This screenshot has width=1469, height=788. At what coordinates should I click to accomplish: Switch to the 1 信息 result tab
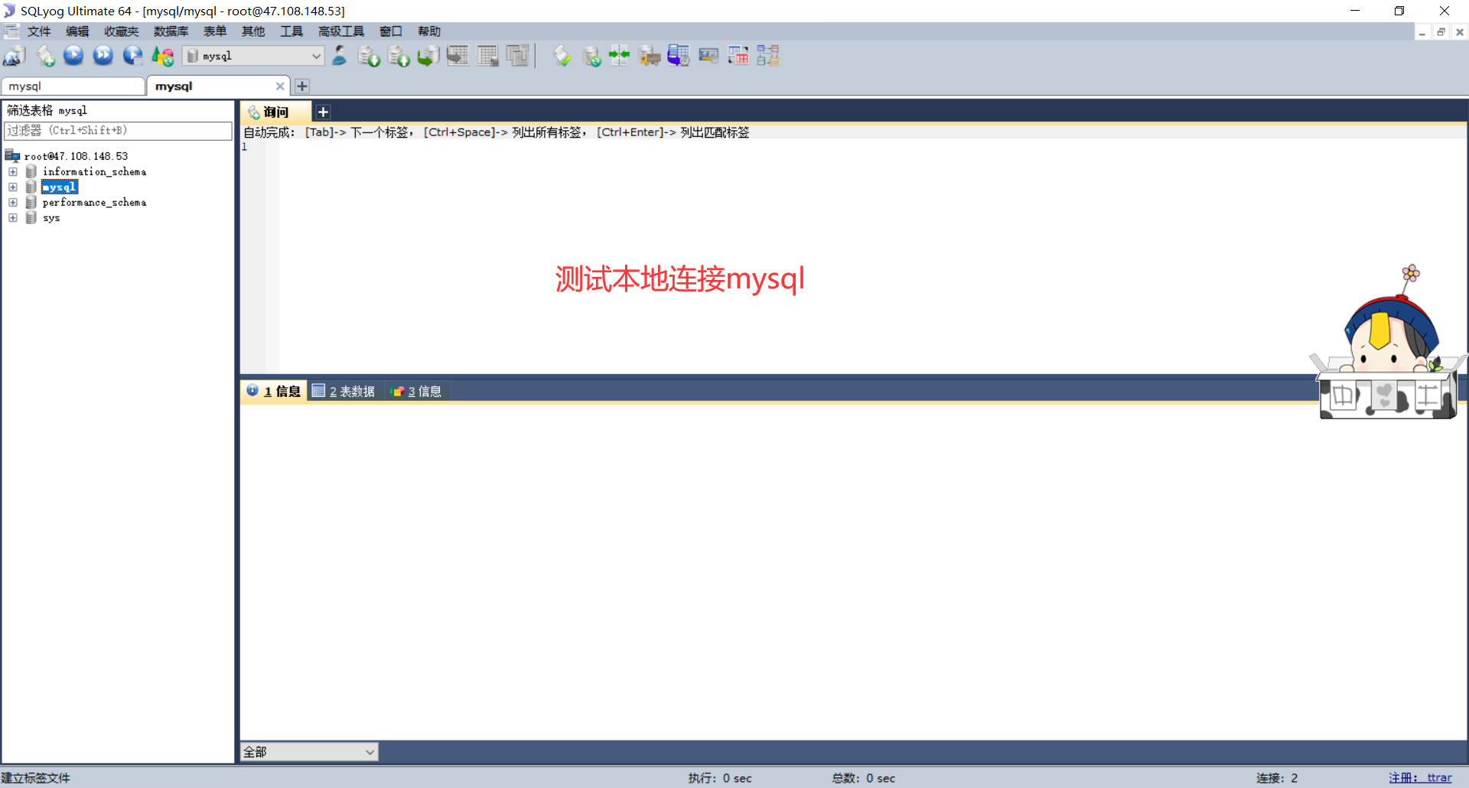coord(274,392)
